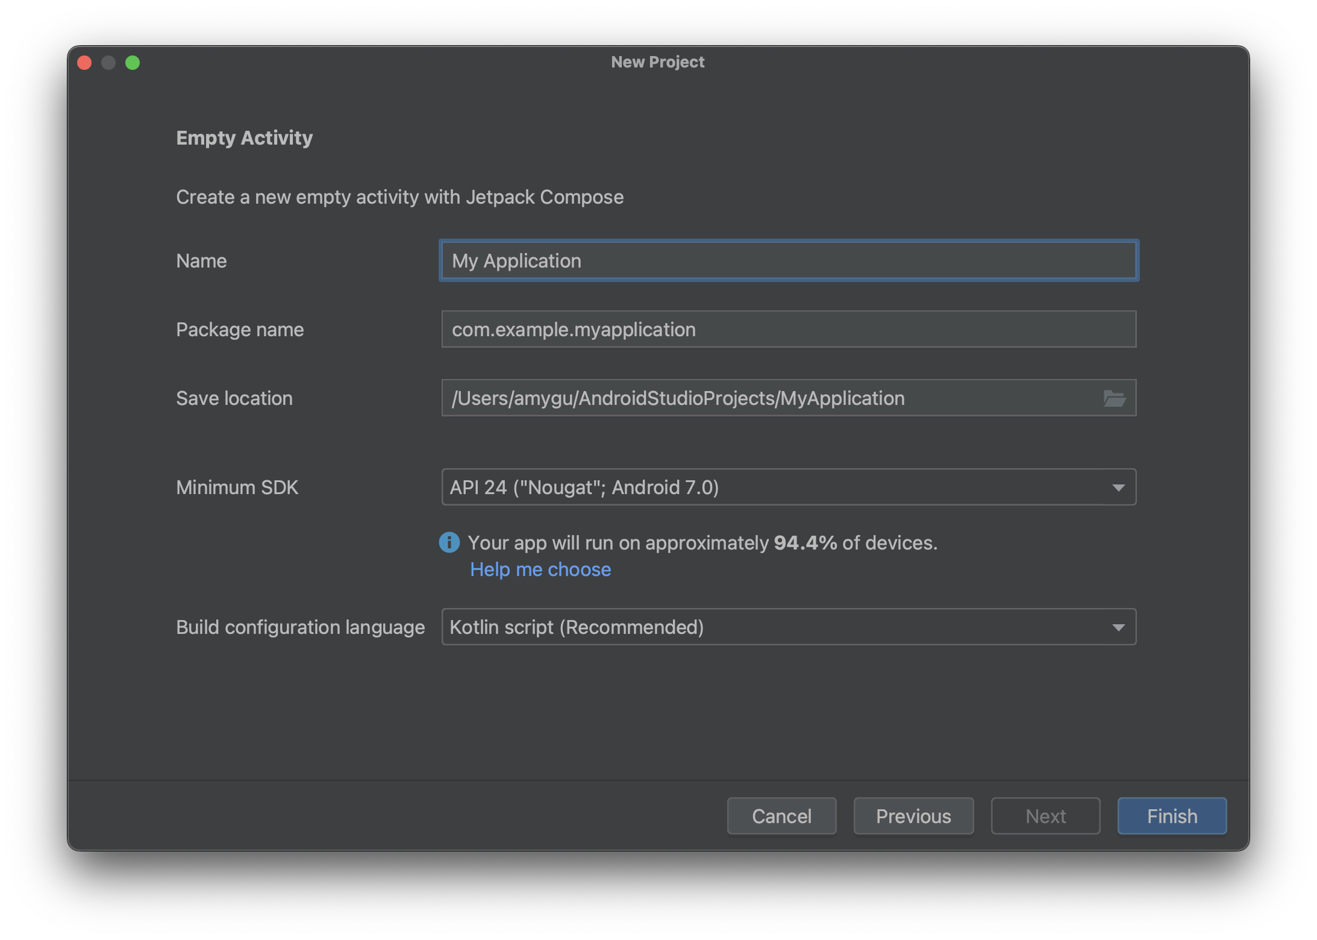Select Kotlin script Recommended build language
This screenshot has height=940, width=1317.
point(788,627)
